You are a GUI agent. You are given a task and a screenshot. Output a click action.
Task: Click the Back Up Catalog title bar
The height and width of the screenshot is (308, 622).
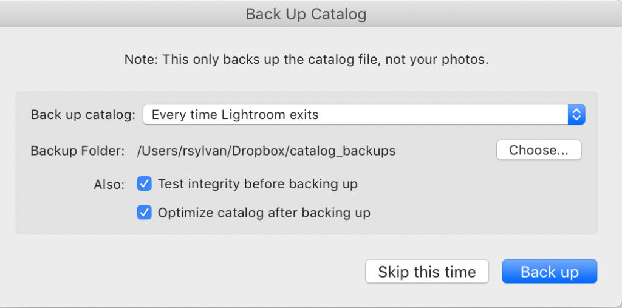coord(306,13)
